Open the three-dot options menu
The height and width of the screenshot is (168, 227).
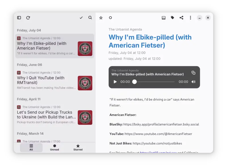[190, 18]
